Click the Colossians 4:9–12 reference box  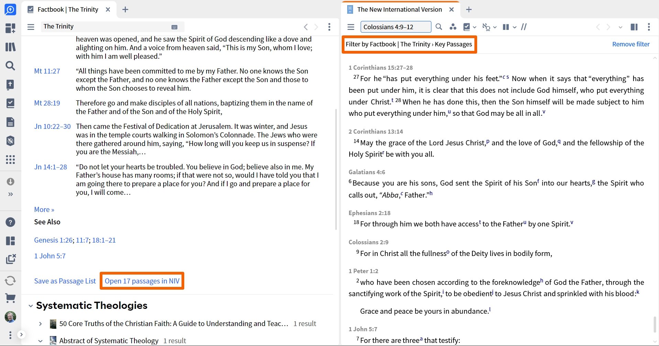point(396,27)
